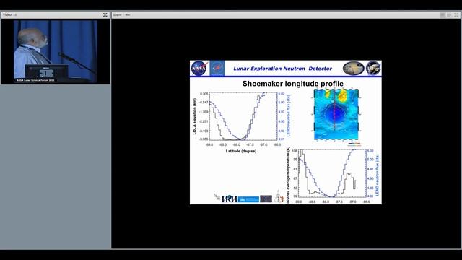Click the spacecraft emblem at slide header right
The height and width of the screenshot is (260, 462).
point(373,69)
